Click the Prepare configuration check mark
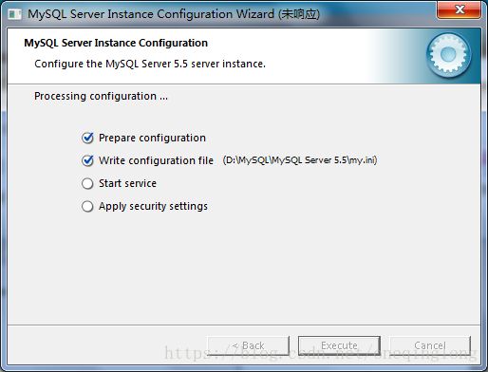This screenshot has width=488, height=372. click(x=87, y=138)
